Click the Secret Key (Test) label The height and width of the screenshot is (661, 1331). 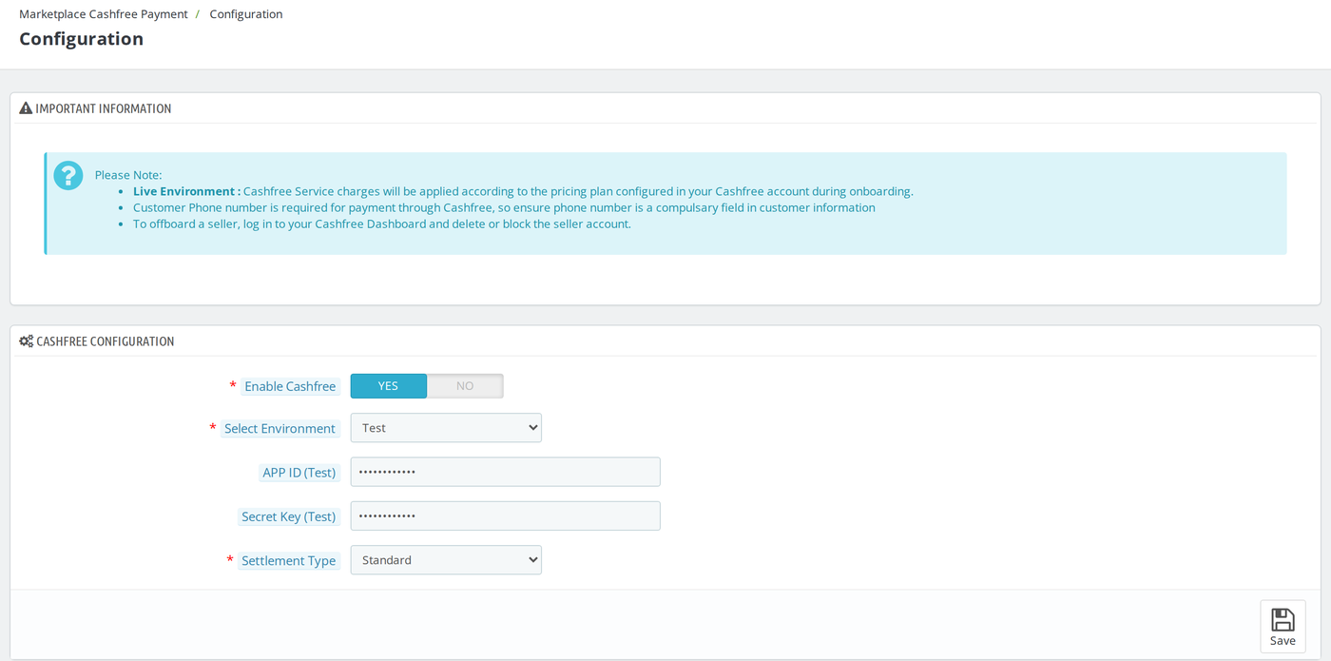click(288, 516)
